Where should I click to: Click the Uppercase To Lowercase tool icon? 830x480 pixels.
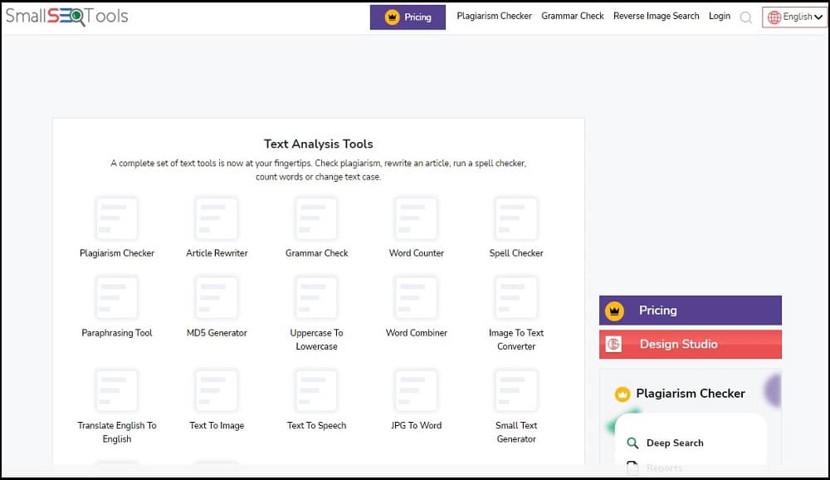(316, 298)
